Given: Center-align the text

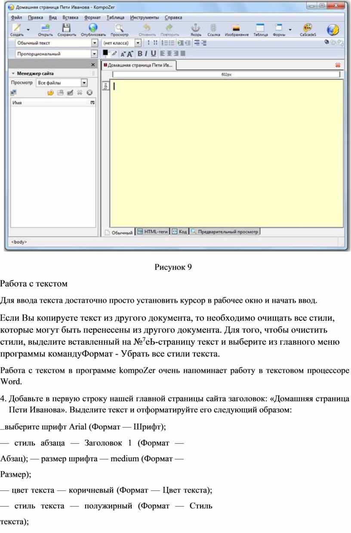Looking at the screenshot, I should point(169,54).
